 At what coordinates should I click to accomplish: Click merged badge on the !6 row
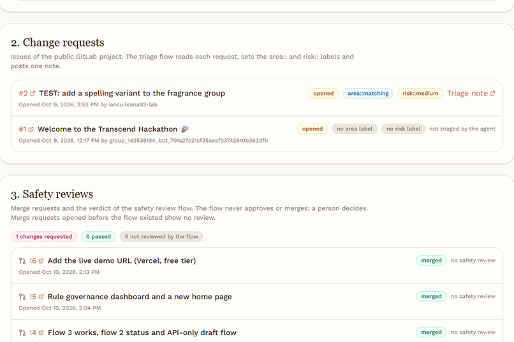[x=431, y=260]
